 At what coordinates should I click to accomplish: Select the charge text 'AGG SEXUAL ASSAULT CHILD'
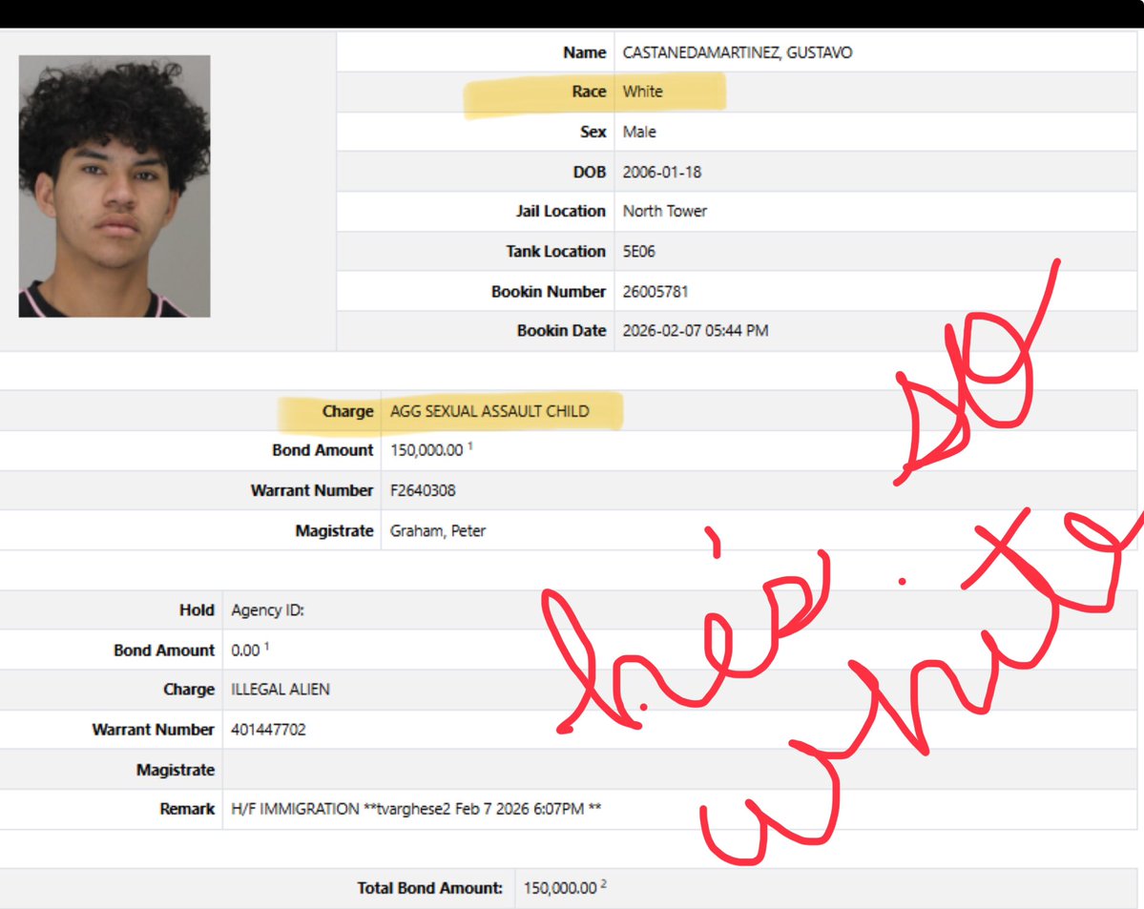489,411
